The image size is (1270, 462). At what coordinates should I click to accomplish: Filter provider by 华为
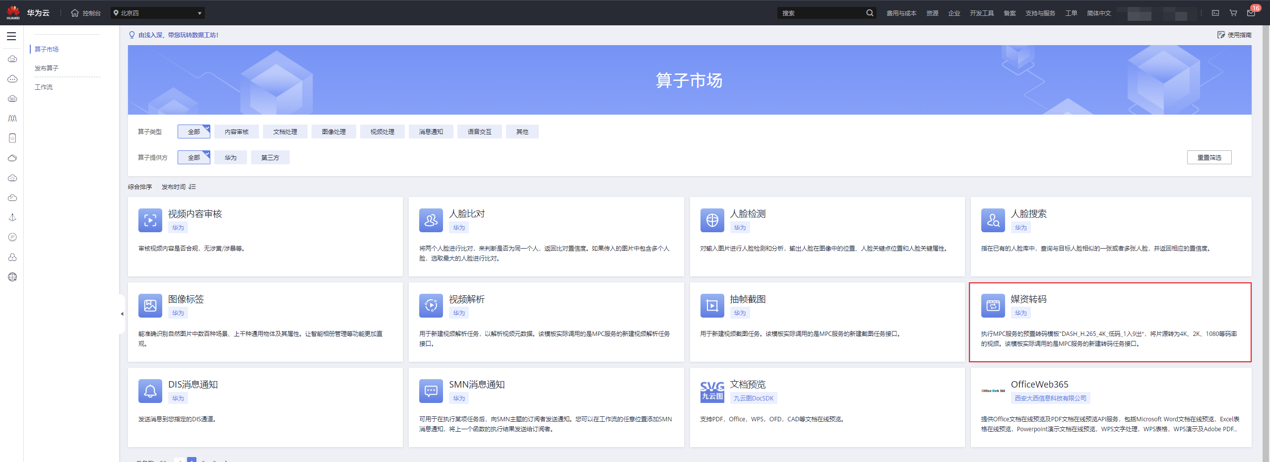coord(231,157)
